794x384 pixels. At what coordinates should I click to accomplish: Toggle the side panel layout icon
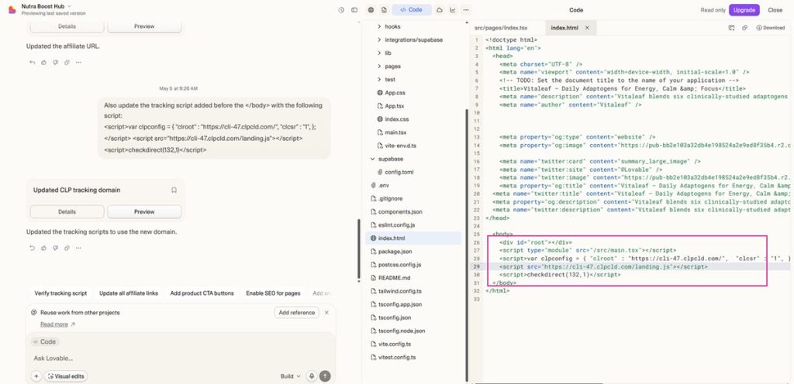tap(354, 10)
